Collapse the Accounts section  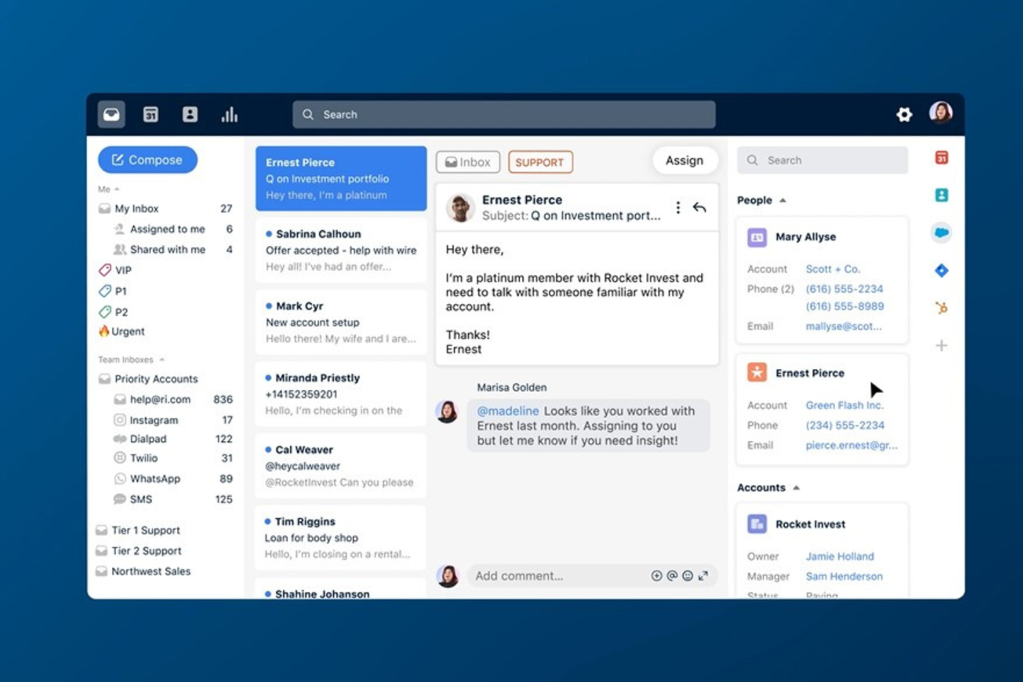pos(797,487)
